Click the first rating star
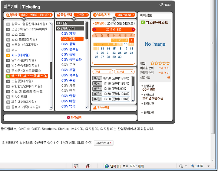This screenshot has width=218, height=171. pos(152,63)
